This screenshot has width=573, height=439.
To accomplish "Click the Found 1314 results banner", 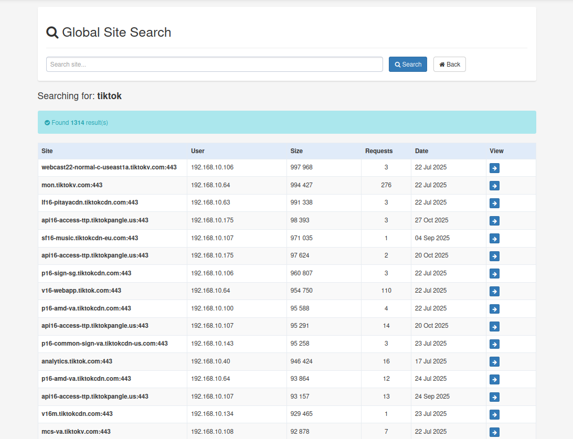I will (287, 122).
